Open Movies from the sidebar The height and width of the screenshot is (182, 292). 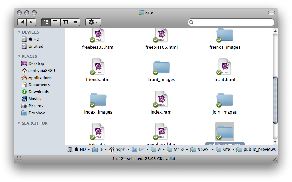point(31,99)
